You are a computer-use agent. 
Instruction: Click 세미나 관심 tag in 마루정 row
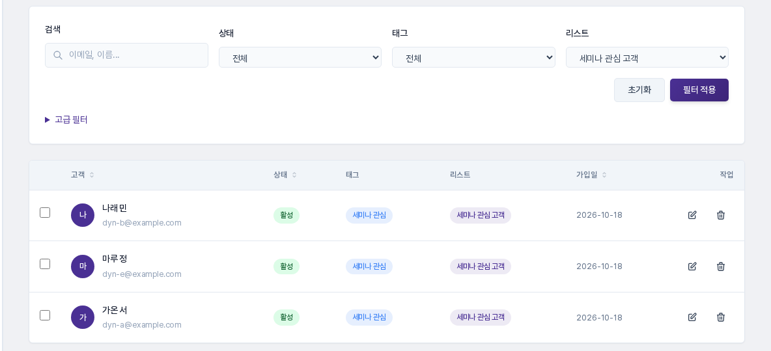[369, 266]
